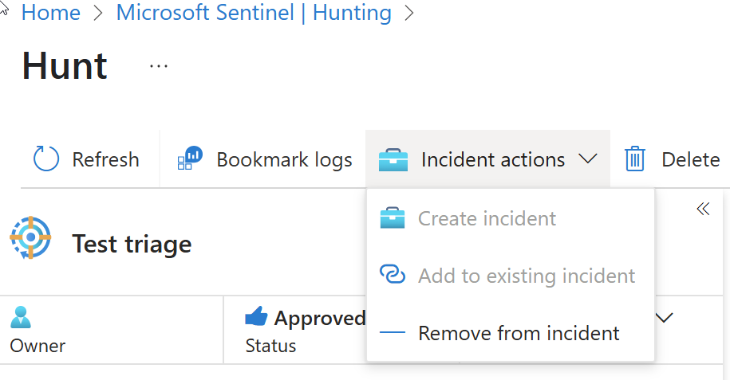Screen dimensions: 730x380
Task: Click the Incident actions briefcase icon
Action: 393,160
